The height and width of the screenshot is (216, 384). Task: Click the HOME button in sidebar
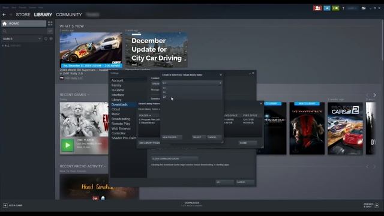[x=24, y=23]
